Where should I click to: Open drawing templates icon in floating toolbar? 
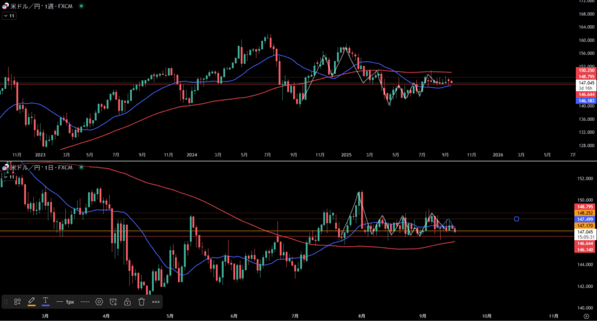(x=17, y=302)
